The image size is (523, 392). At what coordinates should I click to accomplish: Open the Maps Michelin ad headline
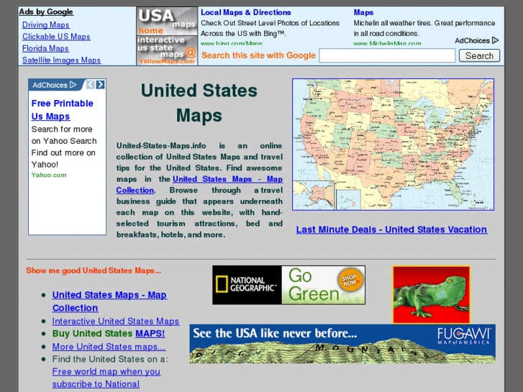(x=363, y=12)
